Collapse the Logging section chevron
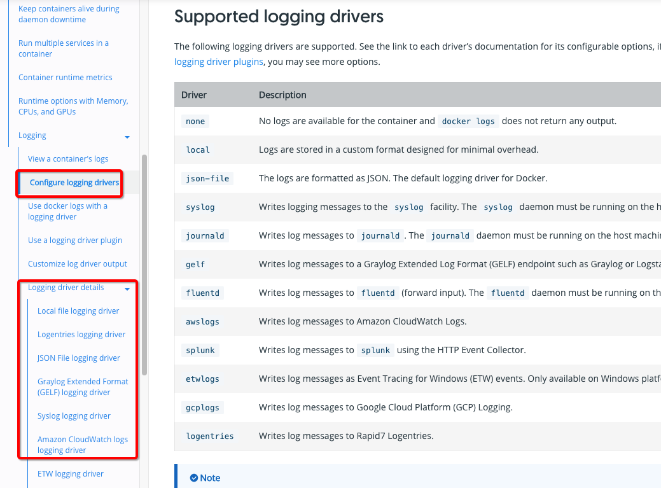 [x=127, y=136]
